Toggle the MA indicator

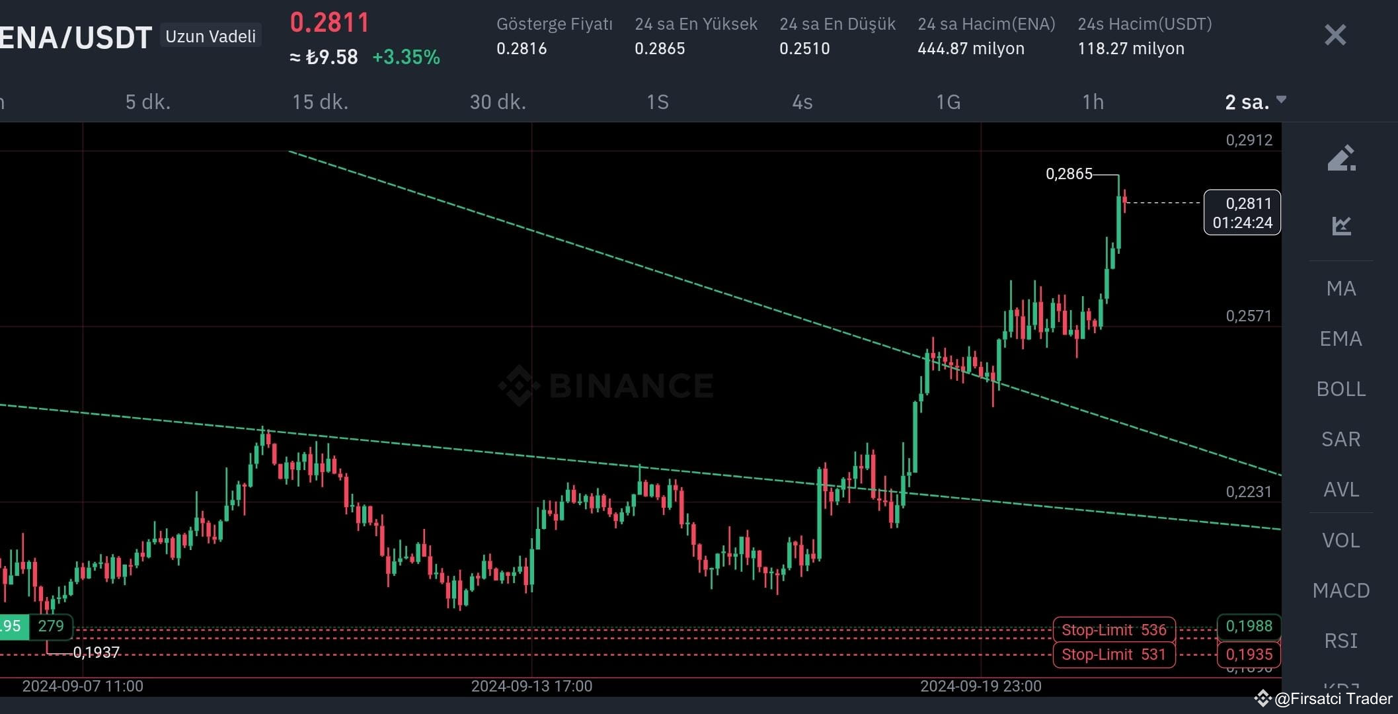[x=1341, y=288]
